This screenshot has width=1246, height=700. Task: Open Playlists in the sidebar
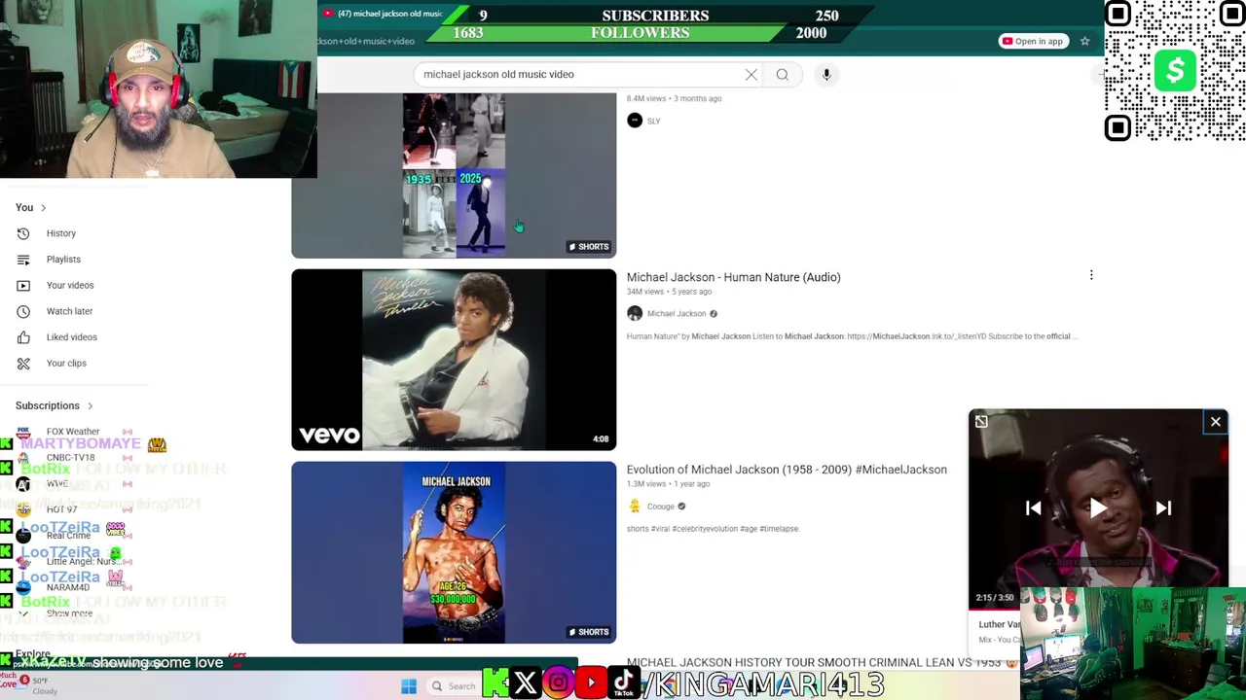63,260
